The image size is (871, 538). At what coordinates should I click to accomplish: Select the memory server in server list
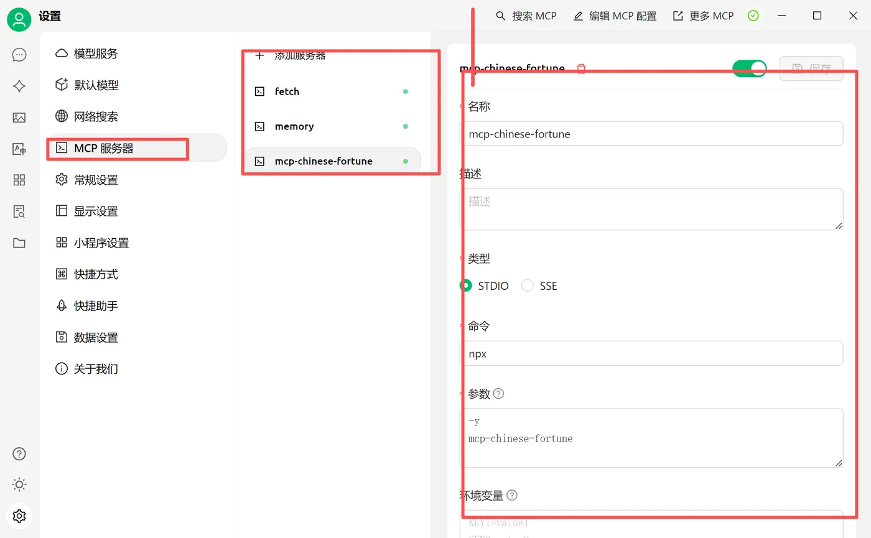tap(293, 126)
